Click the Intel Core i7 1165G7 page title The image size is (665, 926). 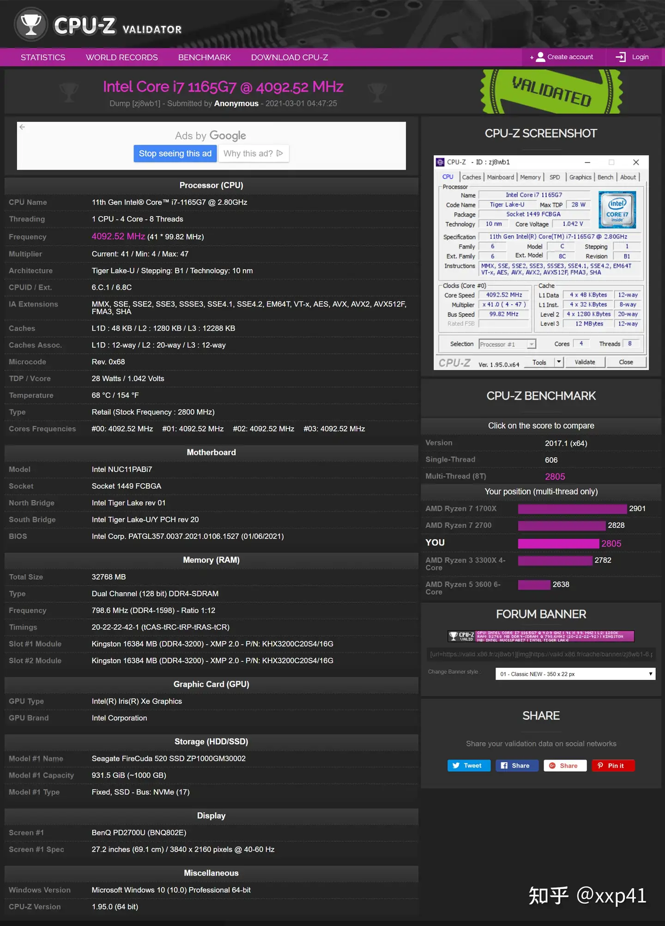[x=223, y=87]
